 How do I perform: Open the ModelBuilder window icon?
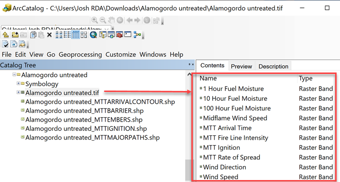point(137,35)
